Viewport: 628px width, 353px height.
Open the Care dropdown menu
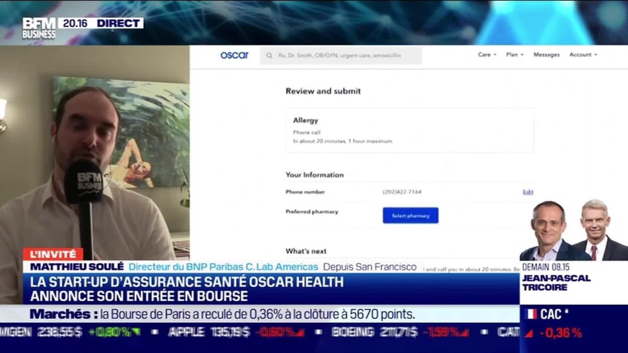pos(487,54)
